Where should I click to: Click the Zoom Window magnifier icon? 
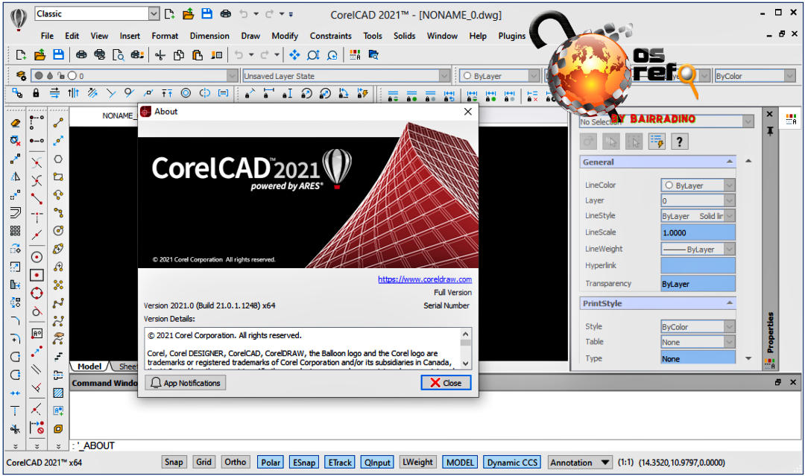(313, 55)
